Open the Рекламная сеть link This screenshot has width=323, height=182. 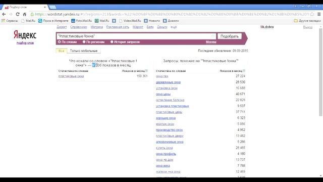tap(118, 27)
